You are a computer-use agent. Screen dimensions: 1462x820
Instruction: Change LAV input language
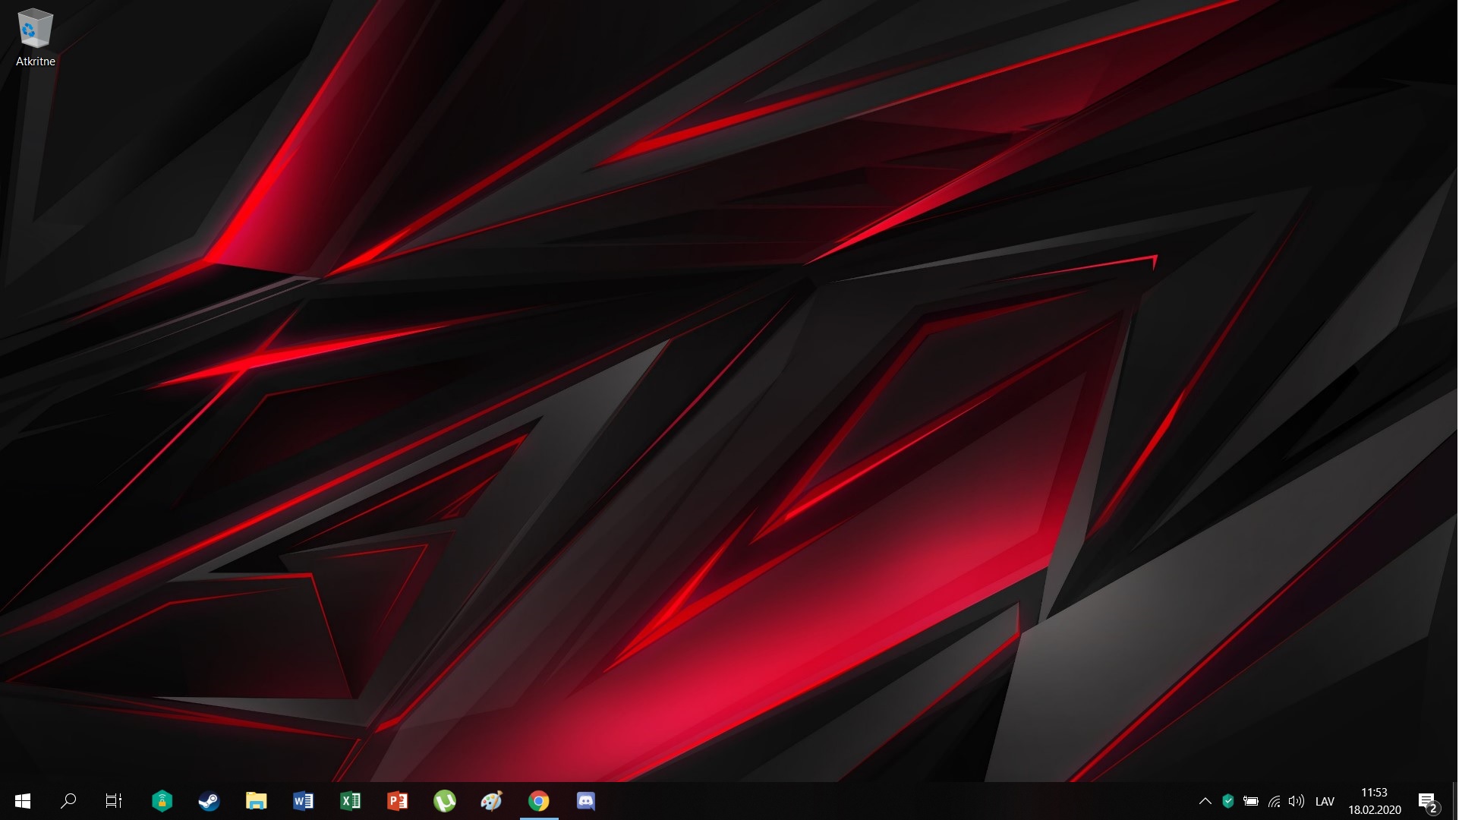(1325, 801)
